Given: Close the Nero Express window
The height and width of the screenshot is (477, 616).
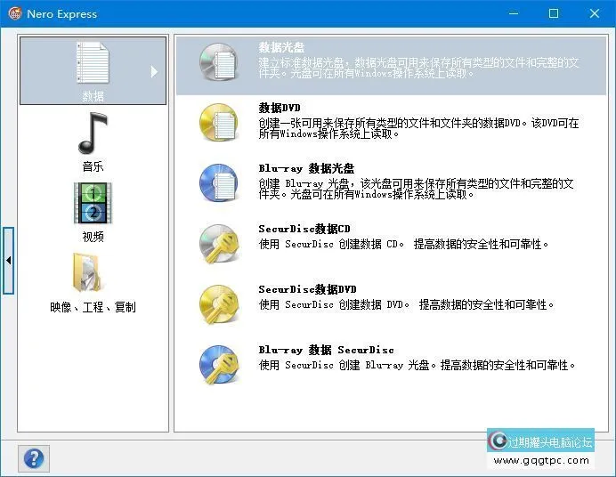Looking at the screenshot, I should click(x=595, y=13).
